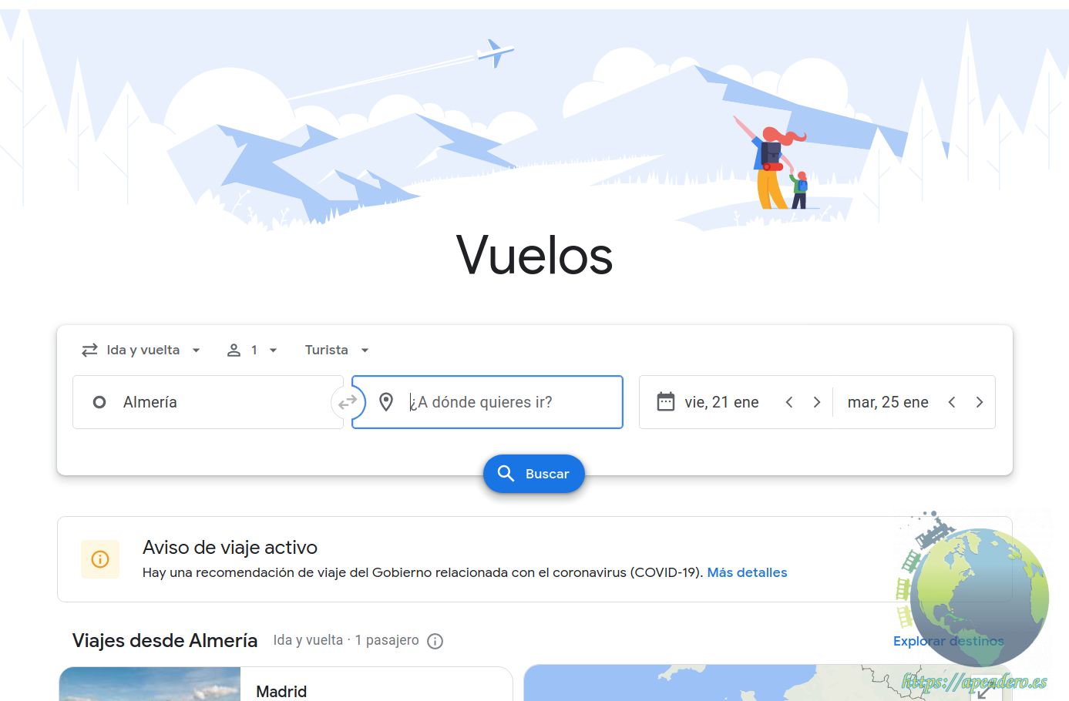Click the round-trip arrows icon
Image resolution: width=1069 pixels, height=701 pixels.
(x=89, y=350)
